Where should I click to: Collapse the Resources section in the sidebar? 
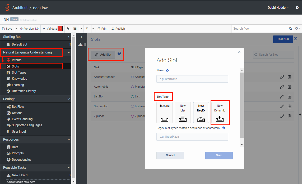tap(69, 139)
